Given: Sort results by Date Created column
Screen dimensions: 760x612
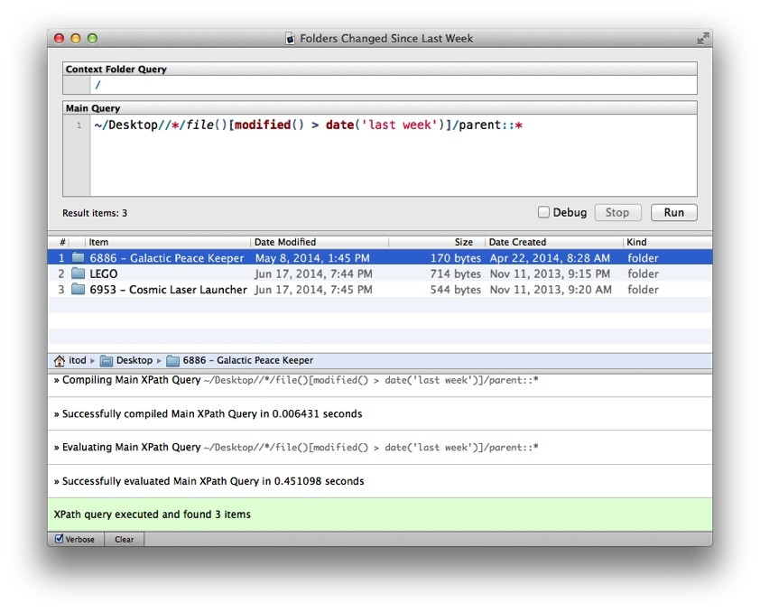Looking at the screenshot, I should click(x=554, y=242).
